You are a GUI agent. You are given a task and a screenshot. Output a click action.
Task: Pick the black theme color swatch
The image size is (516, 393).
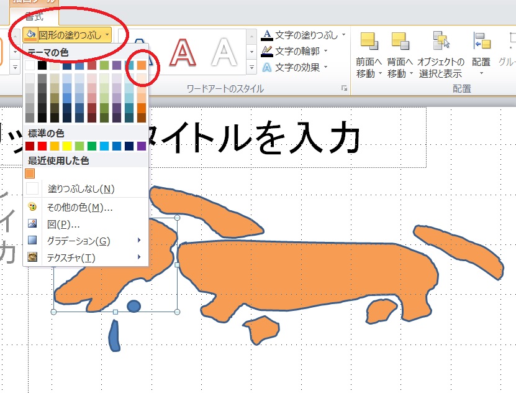click(x=42, y=65)
